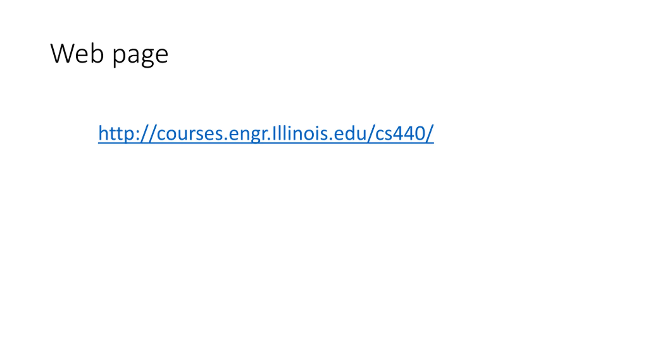Focus the slide heading reading 'Web page'
This screenshot has width=648, height=364.
109,54
